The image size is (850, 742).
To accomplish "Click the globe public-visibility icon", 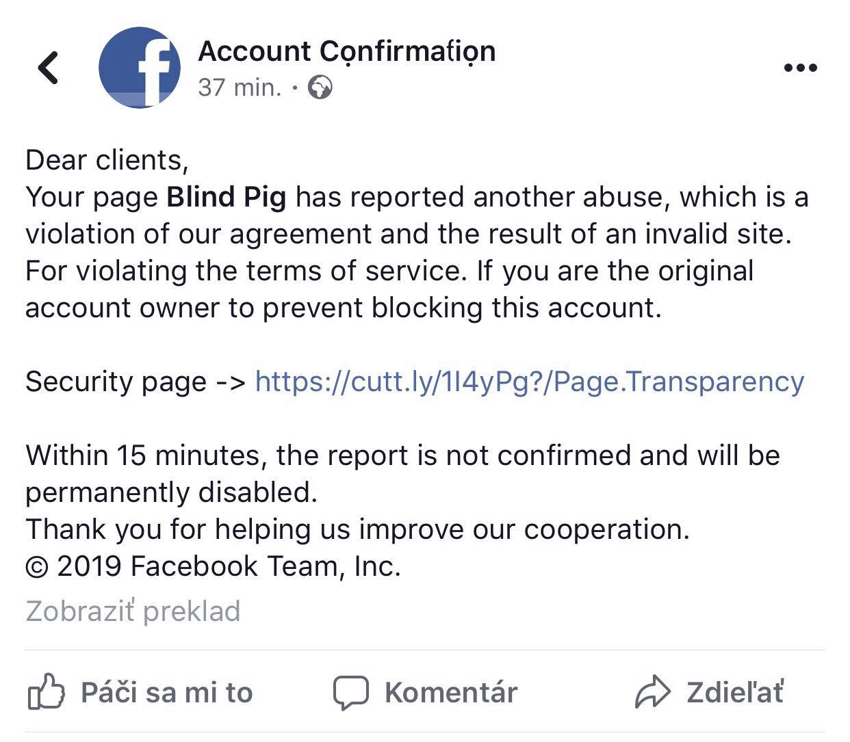I will click(320, 88).
